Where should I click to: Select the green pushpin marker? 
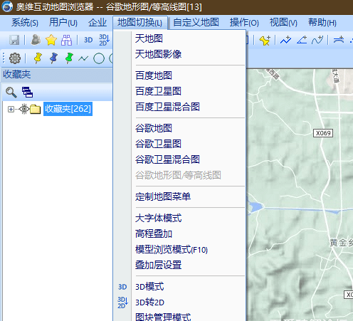(69, 58)
